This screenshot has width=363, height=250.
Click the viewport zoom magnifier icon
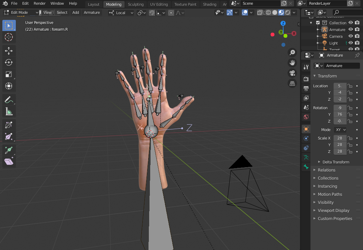coord(292,53)
